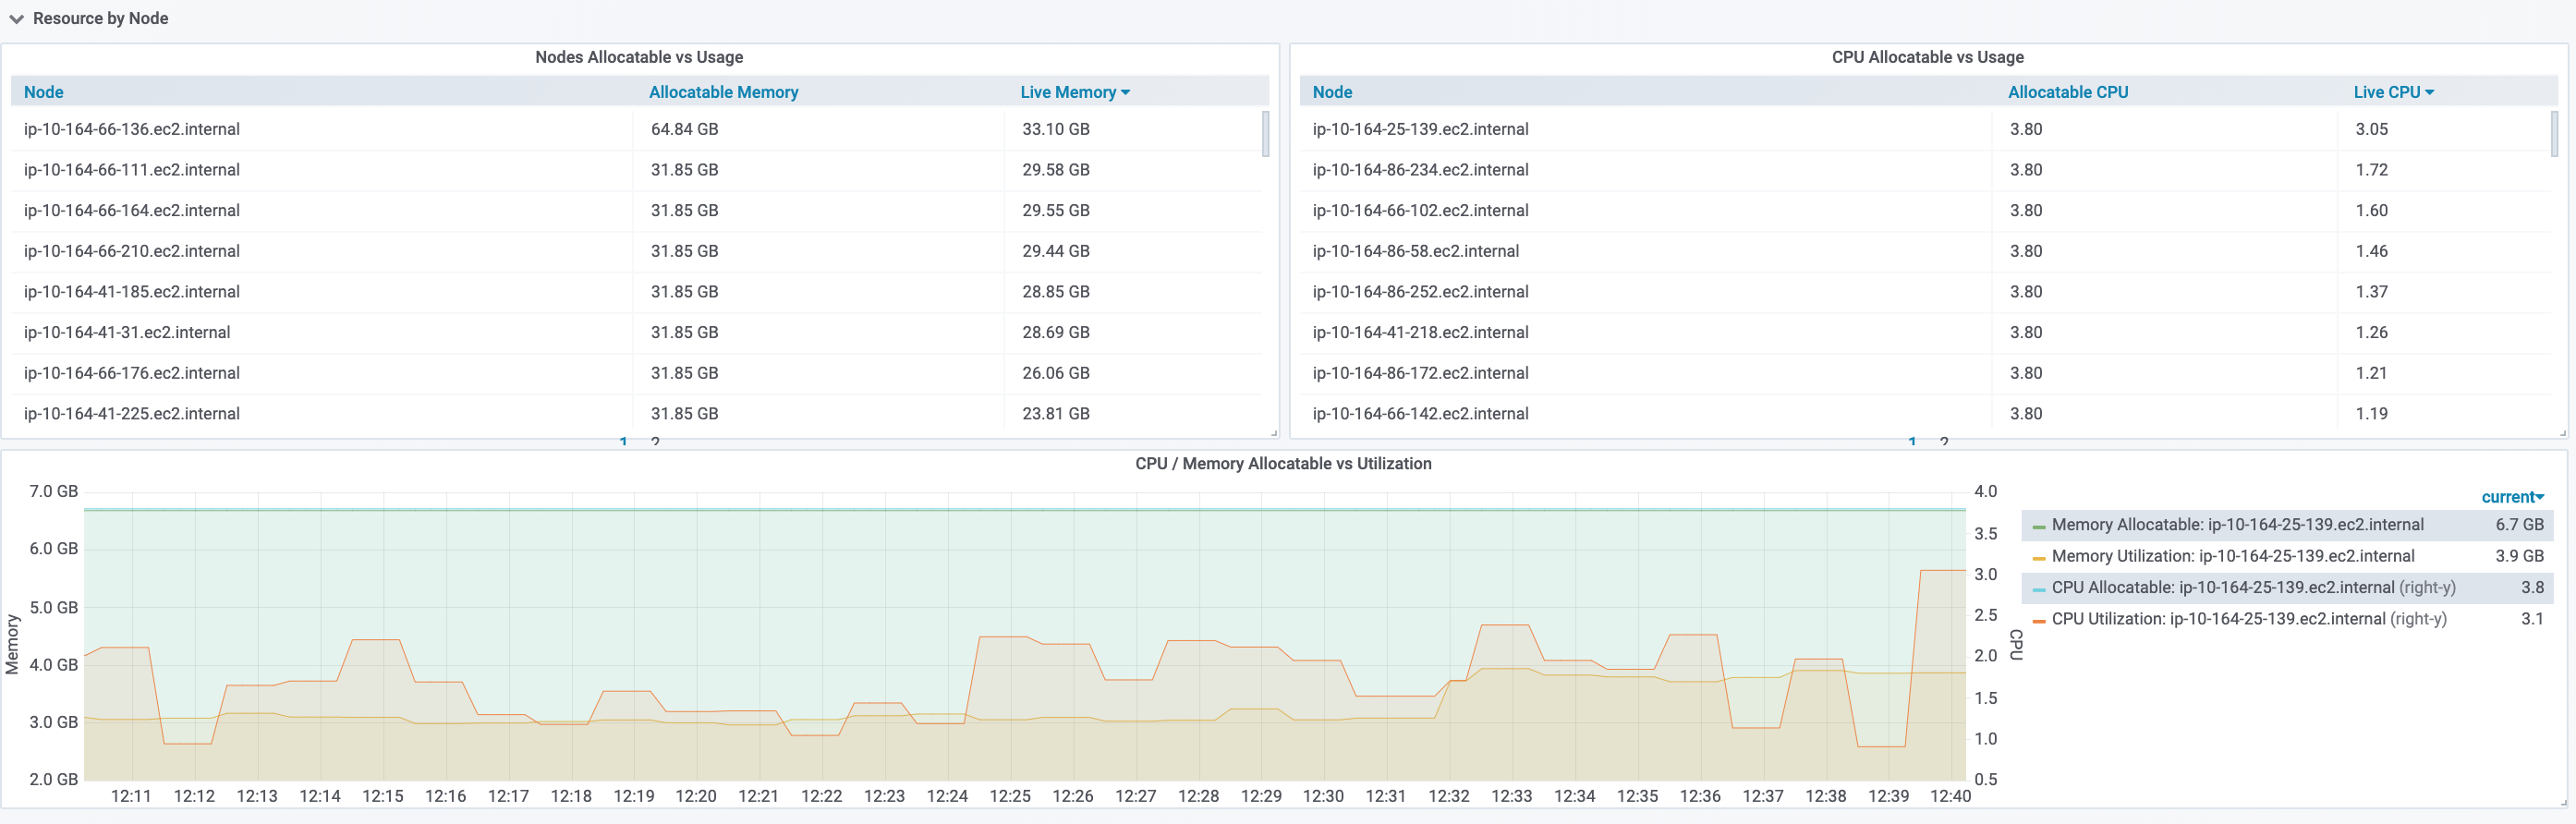The height and width of the screenshot is (824, 2576).
Task: Click yellow Memory Utilization legend color swatch
Action: click(x=2038, y=558)
